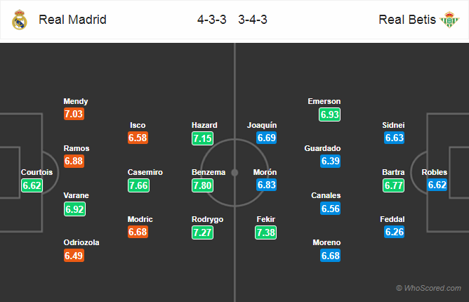Click Robles' 6.62 blue rating badge
The width and height of the screenshot is (469, 302).
[437, 185]
